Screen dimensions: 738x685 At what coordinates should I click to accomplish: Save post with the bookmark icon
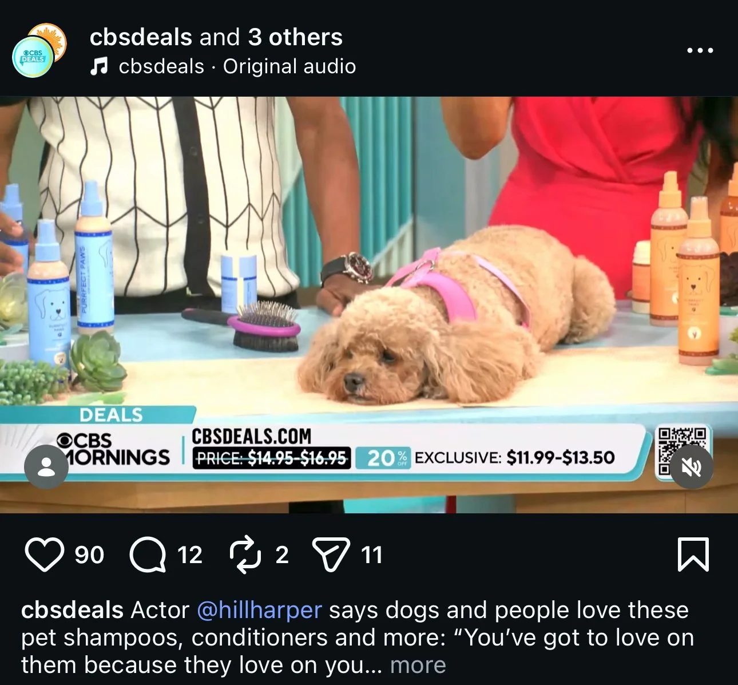pyautogui.click(x=693, y=555)
